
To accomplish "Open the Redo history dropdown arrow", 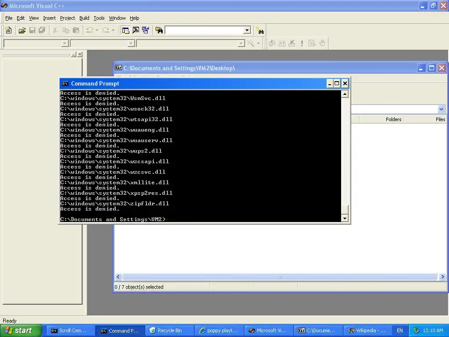I will click(x=114, y=30).
